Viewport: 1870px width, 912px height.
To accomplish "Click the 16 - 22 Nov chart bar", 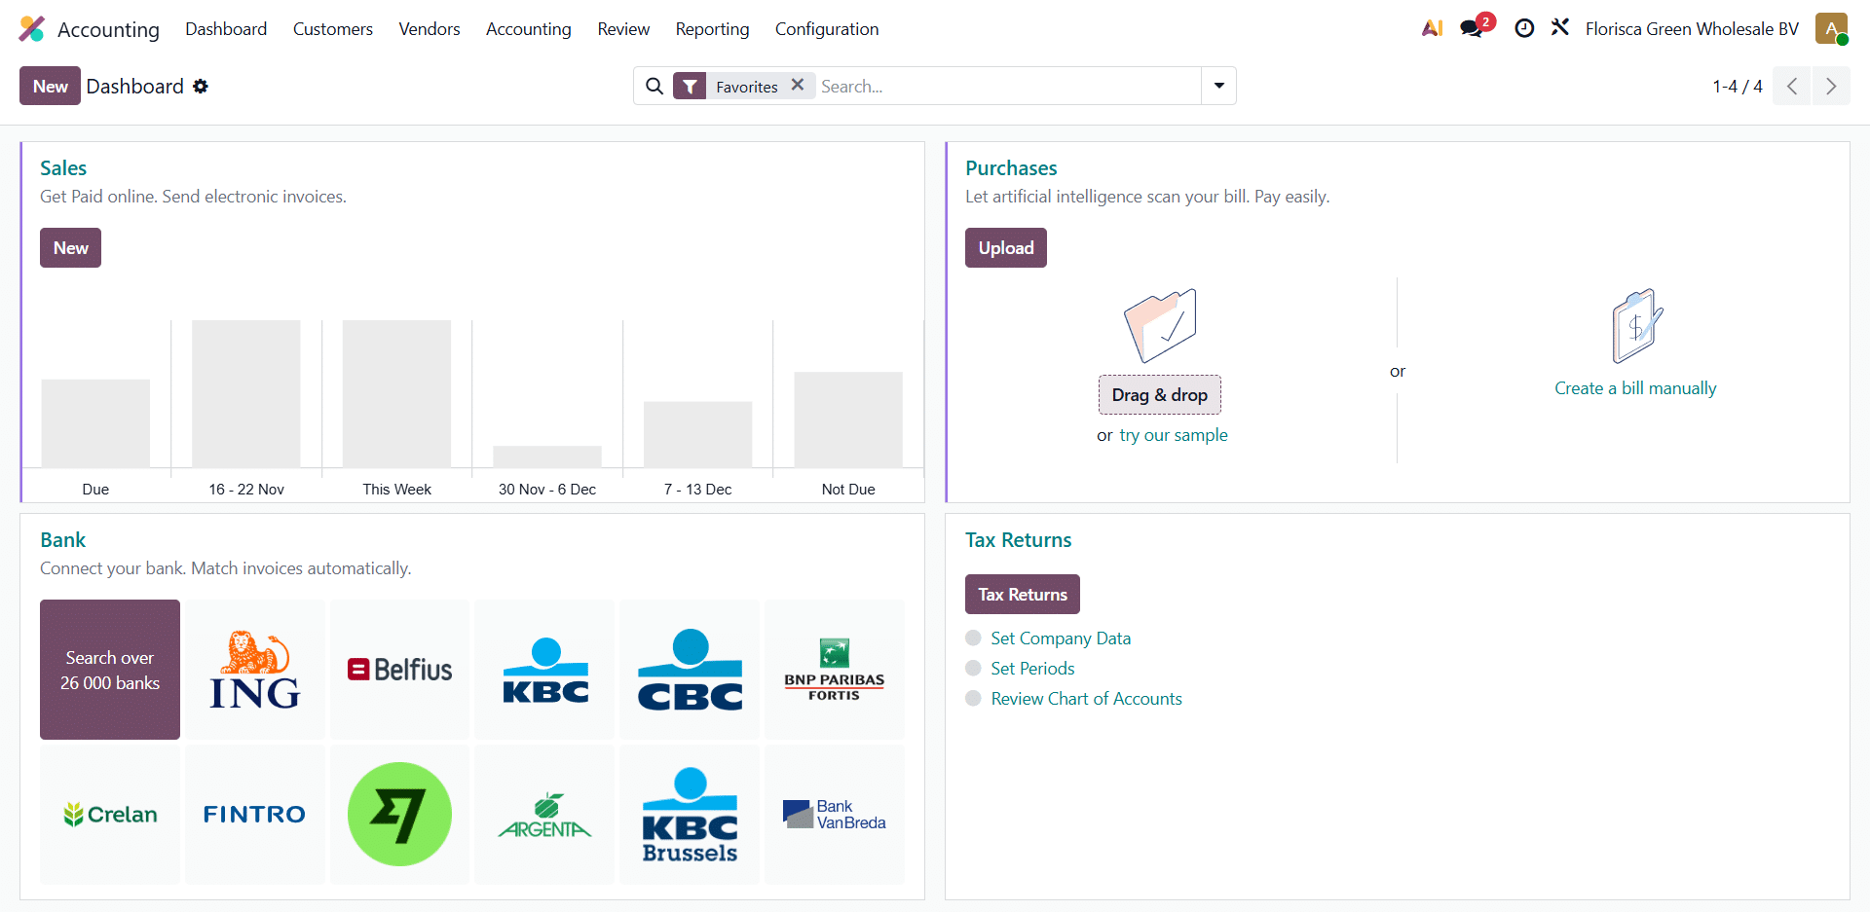I will point(246,394).
